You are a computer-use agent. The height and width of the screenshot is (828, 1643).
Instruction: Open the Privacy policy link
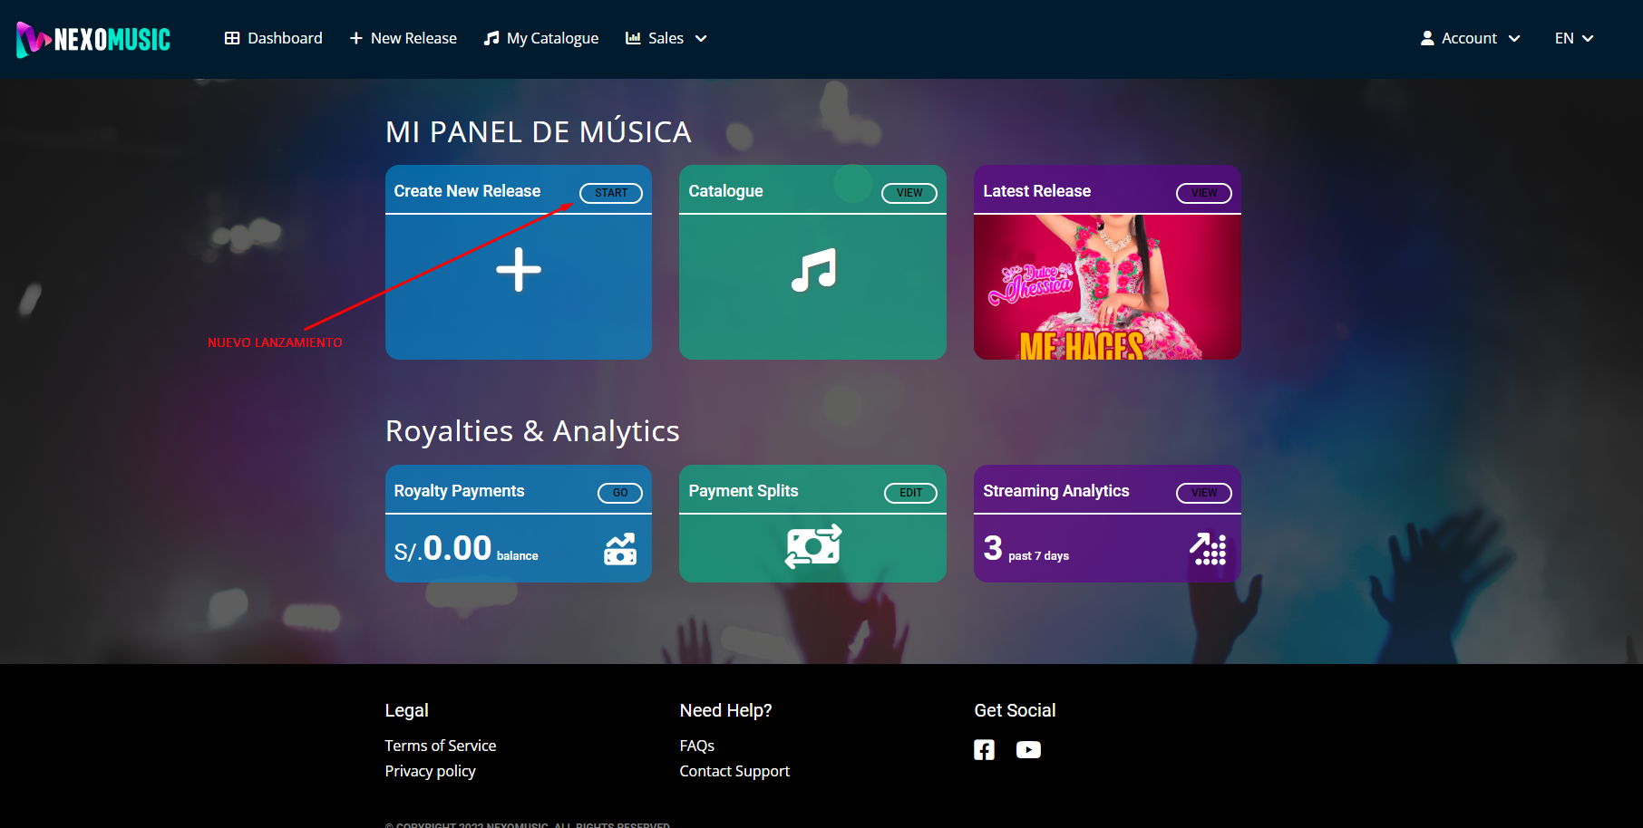(x=430, y=771)
